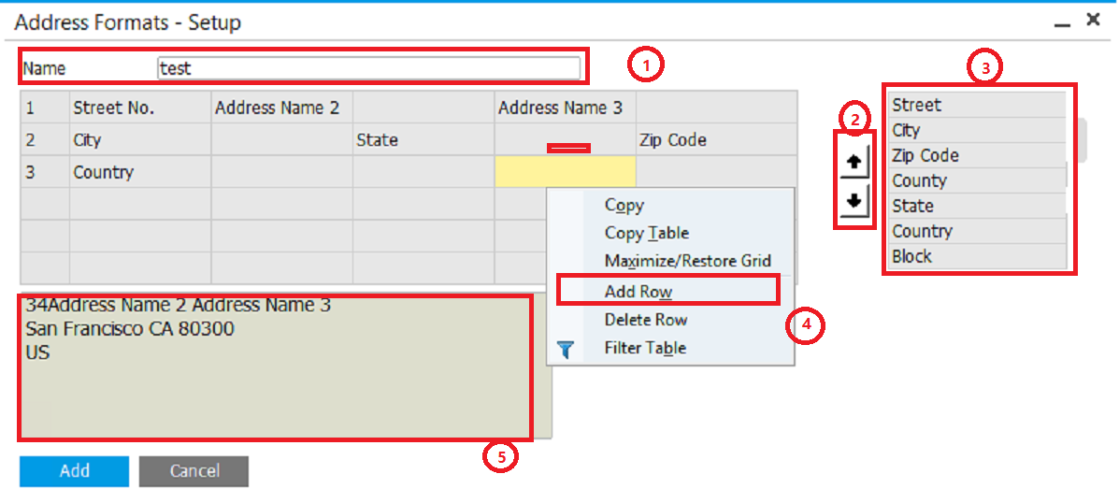Click the move up arrow button
The image size is (1119, 503).
(854, 161)
